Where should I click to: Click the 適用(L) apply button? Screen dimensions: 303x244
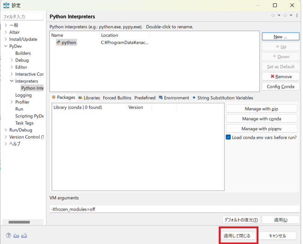(281, 220)
